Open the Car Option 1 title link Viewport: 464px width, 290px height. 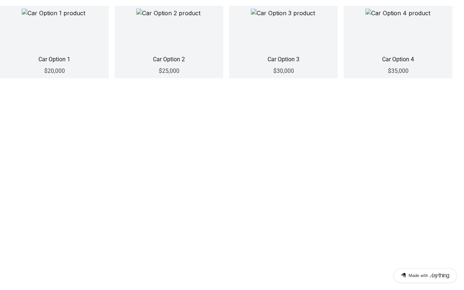54,59
